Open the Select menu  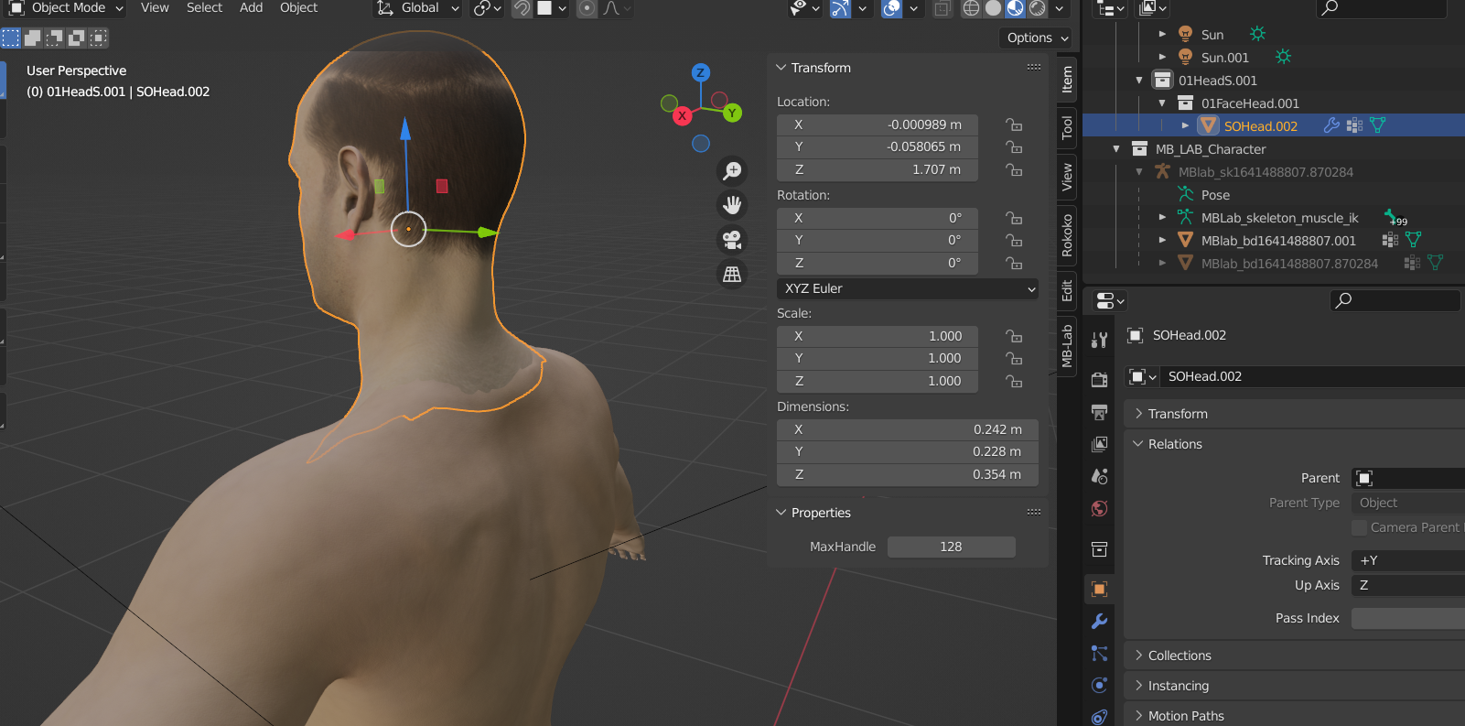click(204, 8)
